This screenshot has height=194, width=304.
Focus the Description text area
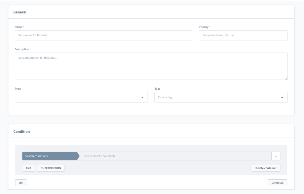(x=151, y=66)
